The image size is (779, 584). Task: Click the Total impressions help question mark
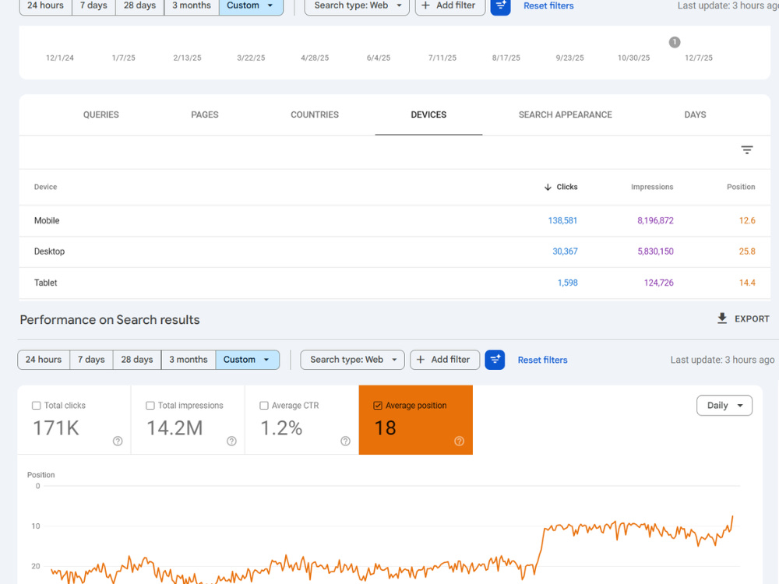click(x=231, y=441)
